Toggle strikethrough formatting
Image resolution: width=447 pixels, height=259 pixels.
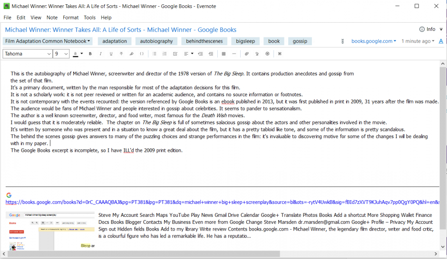pos(121,54)
